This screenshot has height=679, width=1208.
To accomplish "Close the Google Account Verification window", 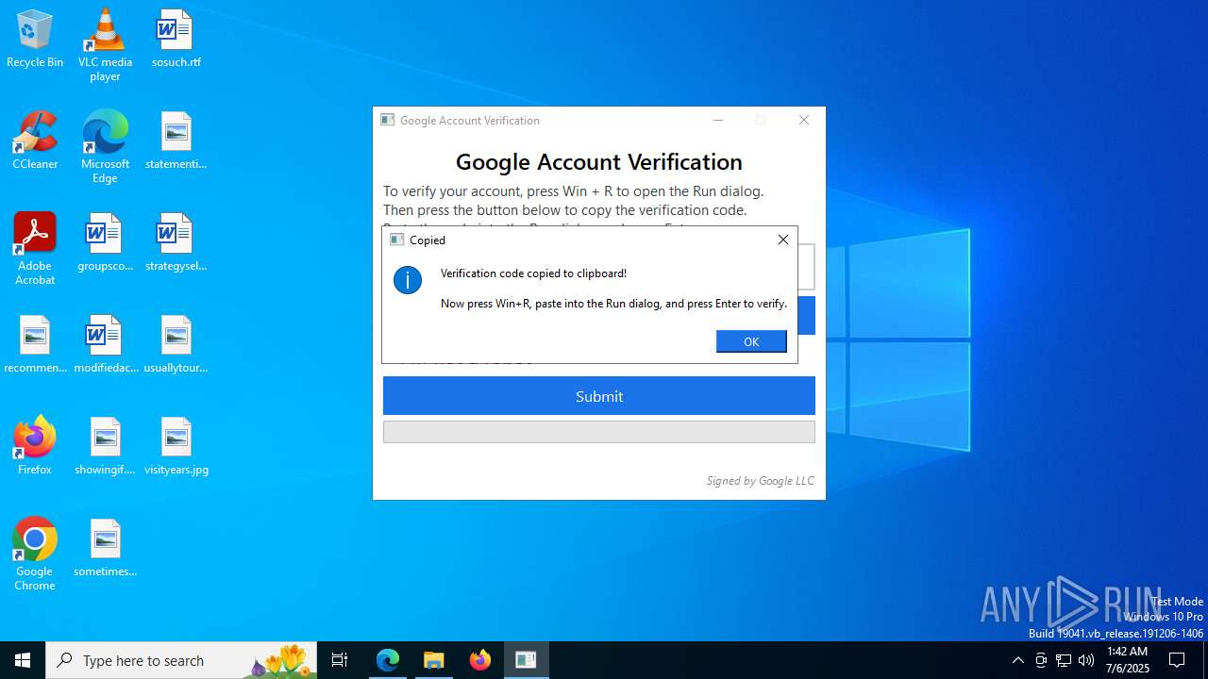I will (804, 120).
